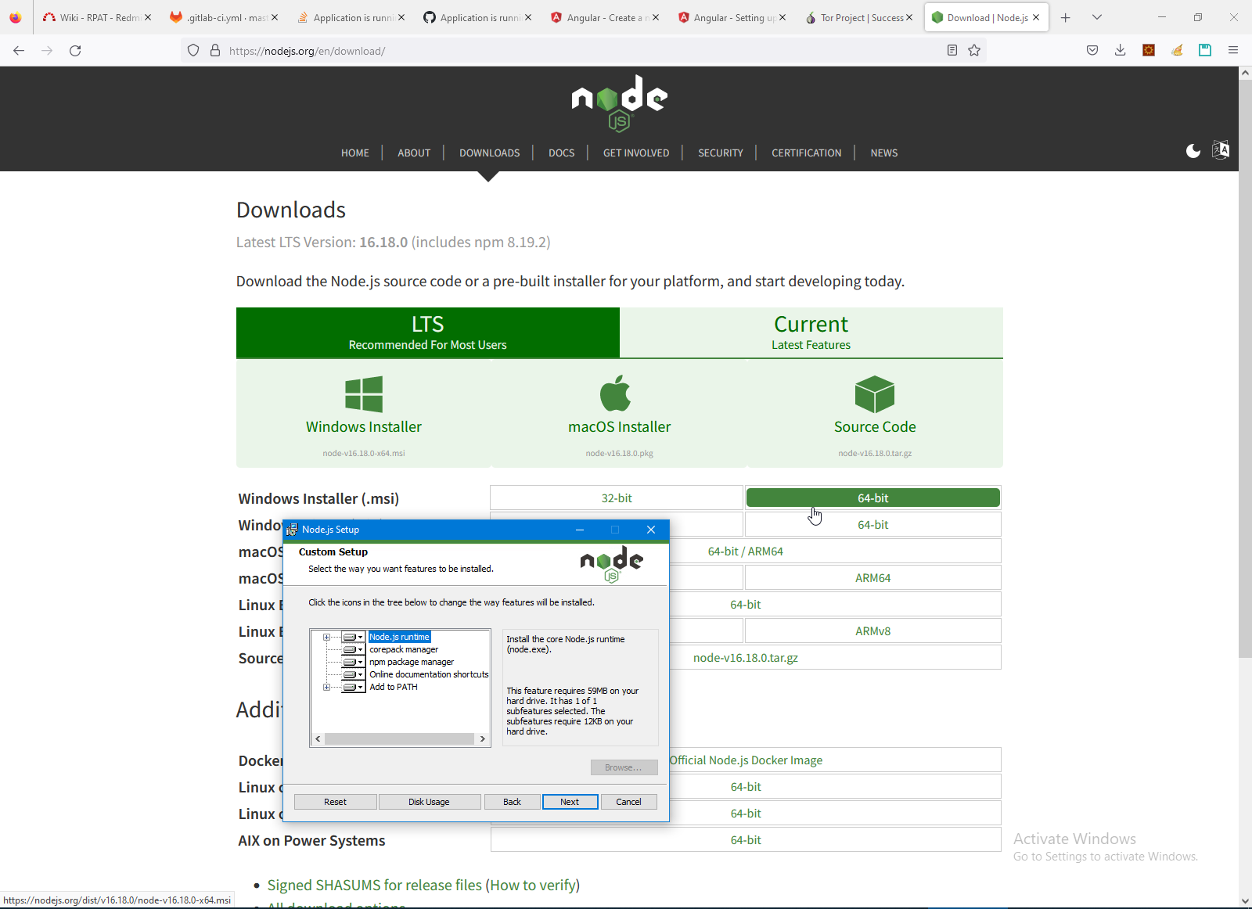Switch to the .gitlab-ci.yml tab

tap(224, 17)
